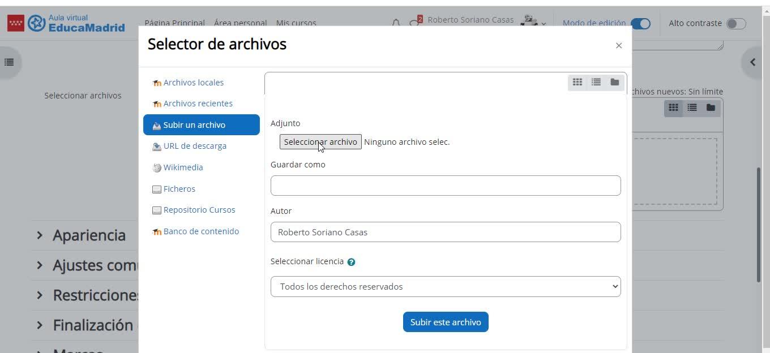This screenshot has width=770, height=353.
Task: Select URL de descarga repository
Action: coord(195,146)
